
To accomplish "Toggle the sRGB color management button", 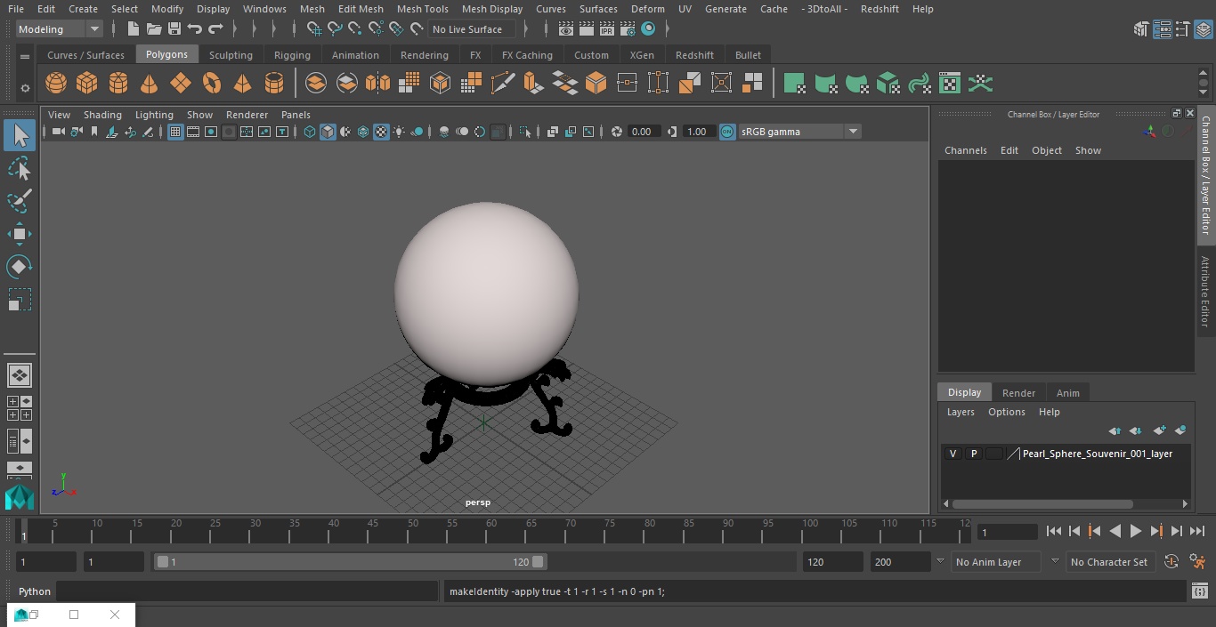I will (x=727, y=132).
